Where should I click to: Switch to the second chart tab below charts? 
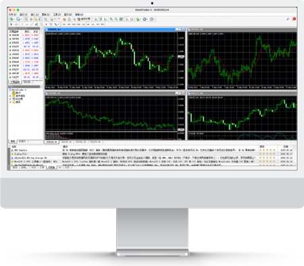66,142
